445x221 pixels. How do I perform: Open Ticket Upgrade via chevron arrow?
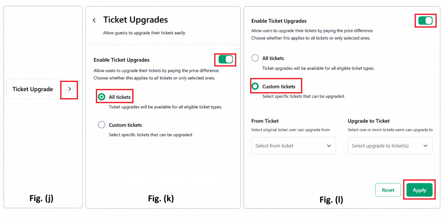[70, 89]
